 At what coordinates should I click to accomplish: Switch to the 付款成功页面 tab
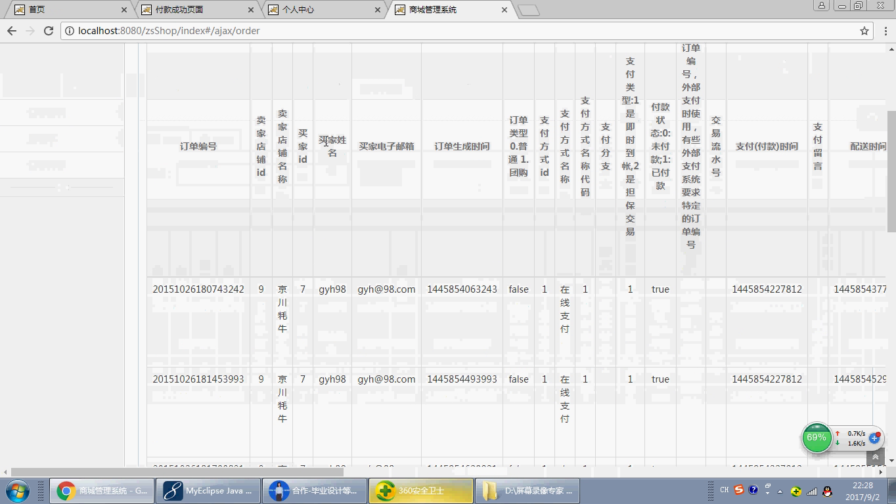tap(196, 10)
